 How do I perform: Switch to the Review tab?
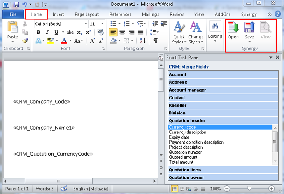point(177,14)
